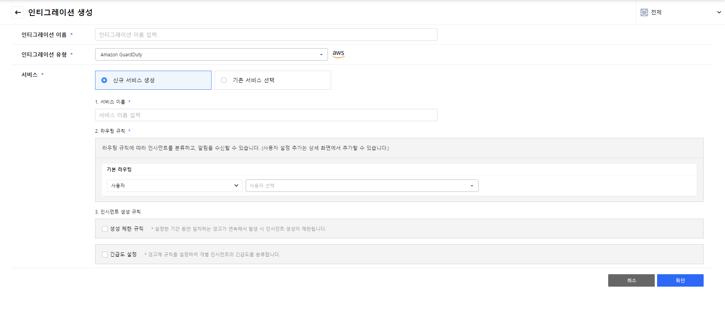Click the 인티그레이션 유형 label
Image resolution: width=725 pixels, height=315 pixels.
44,54
